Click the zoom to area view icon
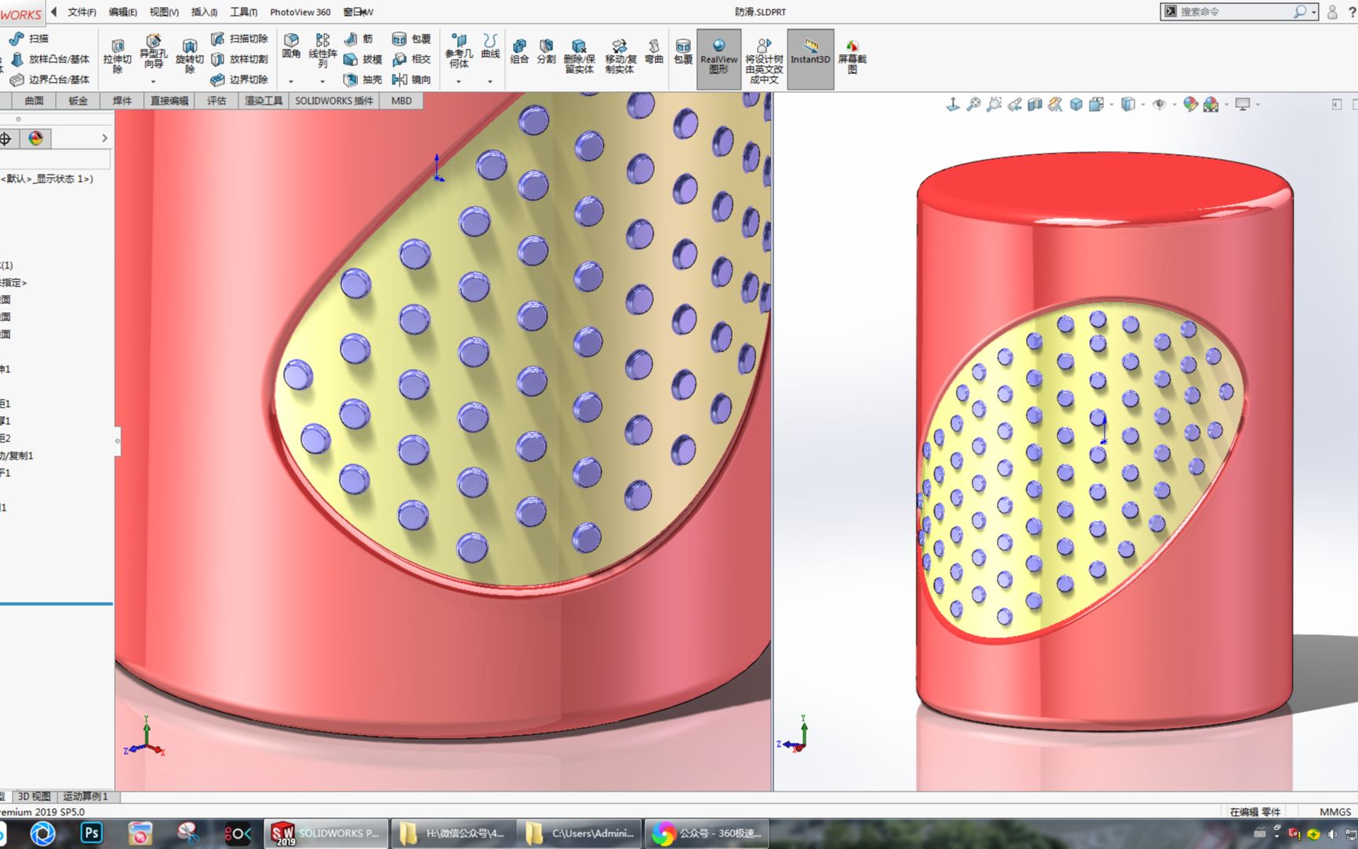 [995, 104]
